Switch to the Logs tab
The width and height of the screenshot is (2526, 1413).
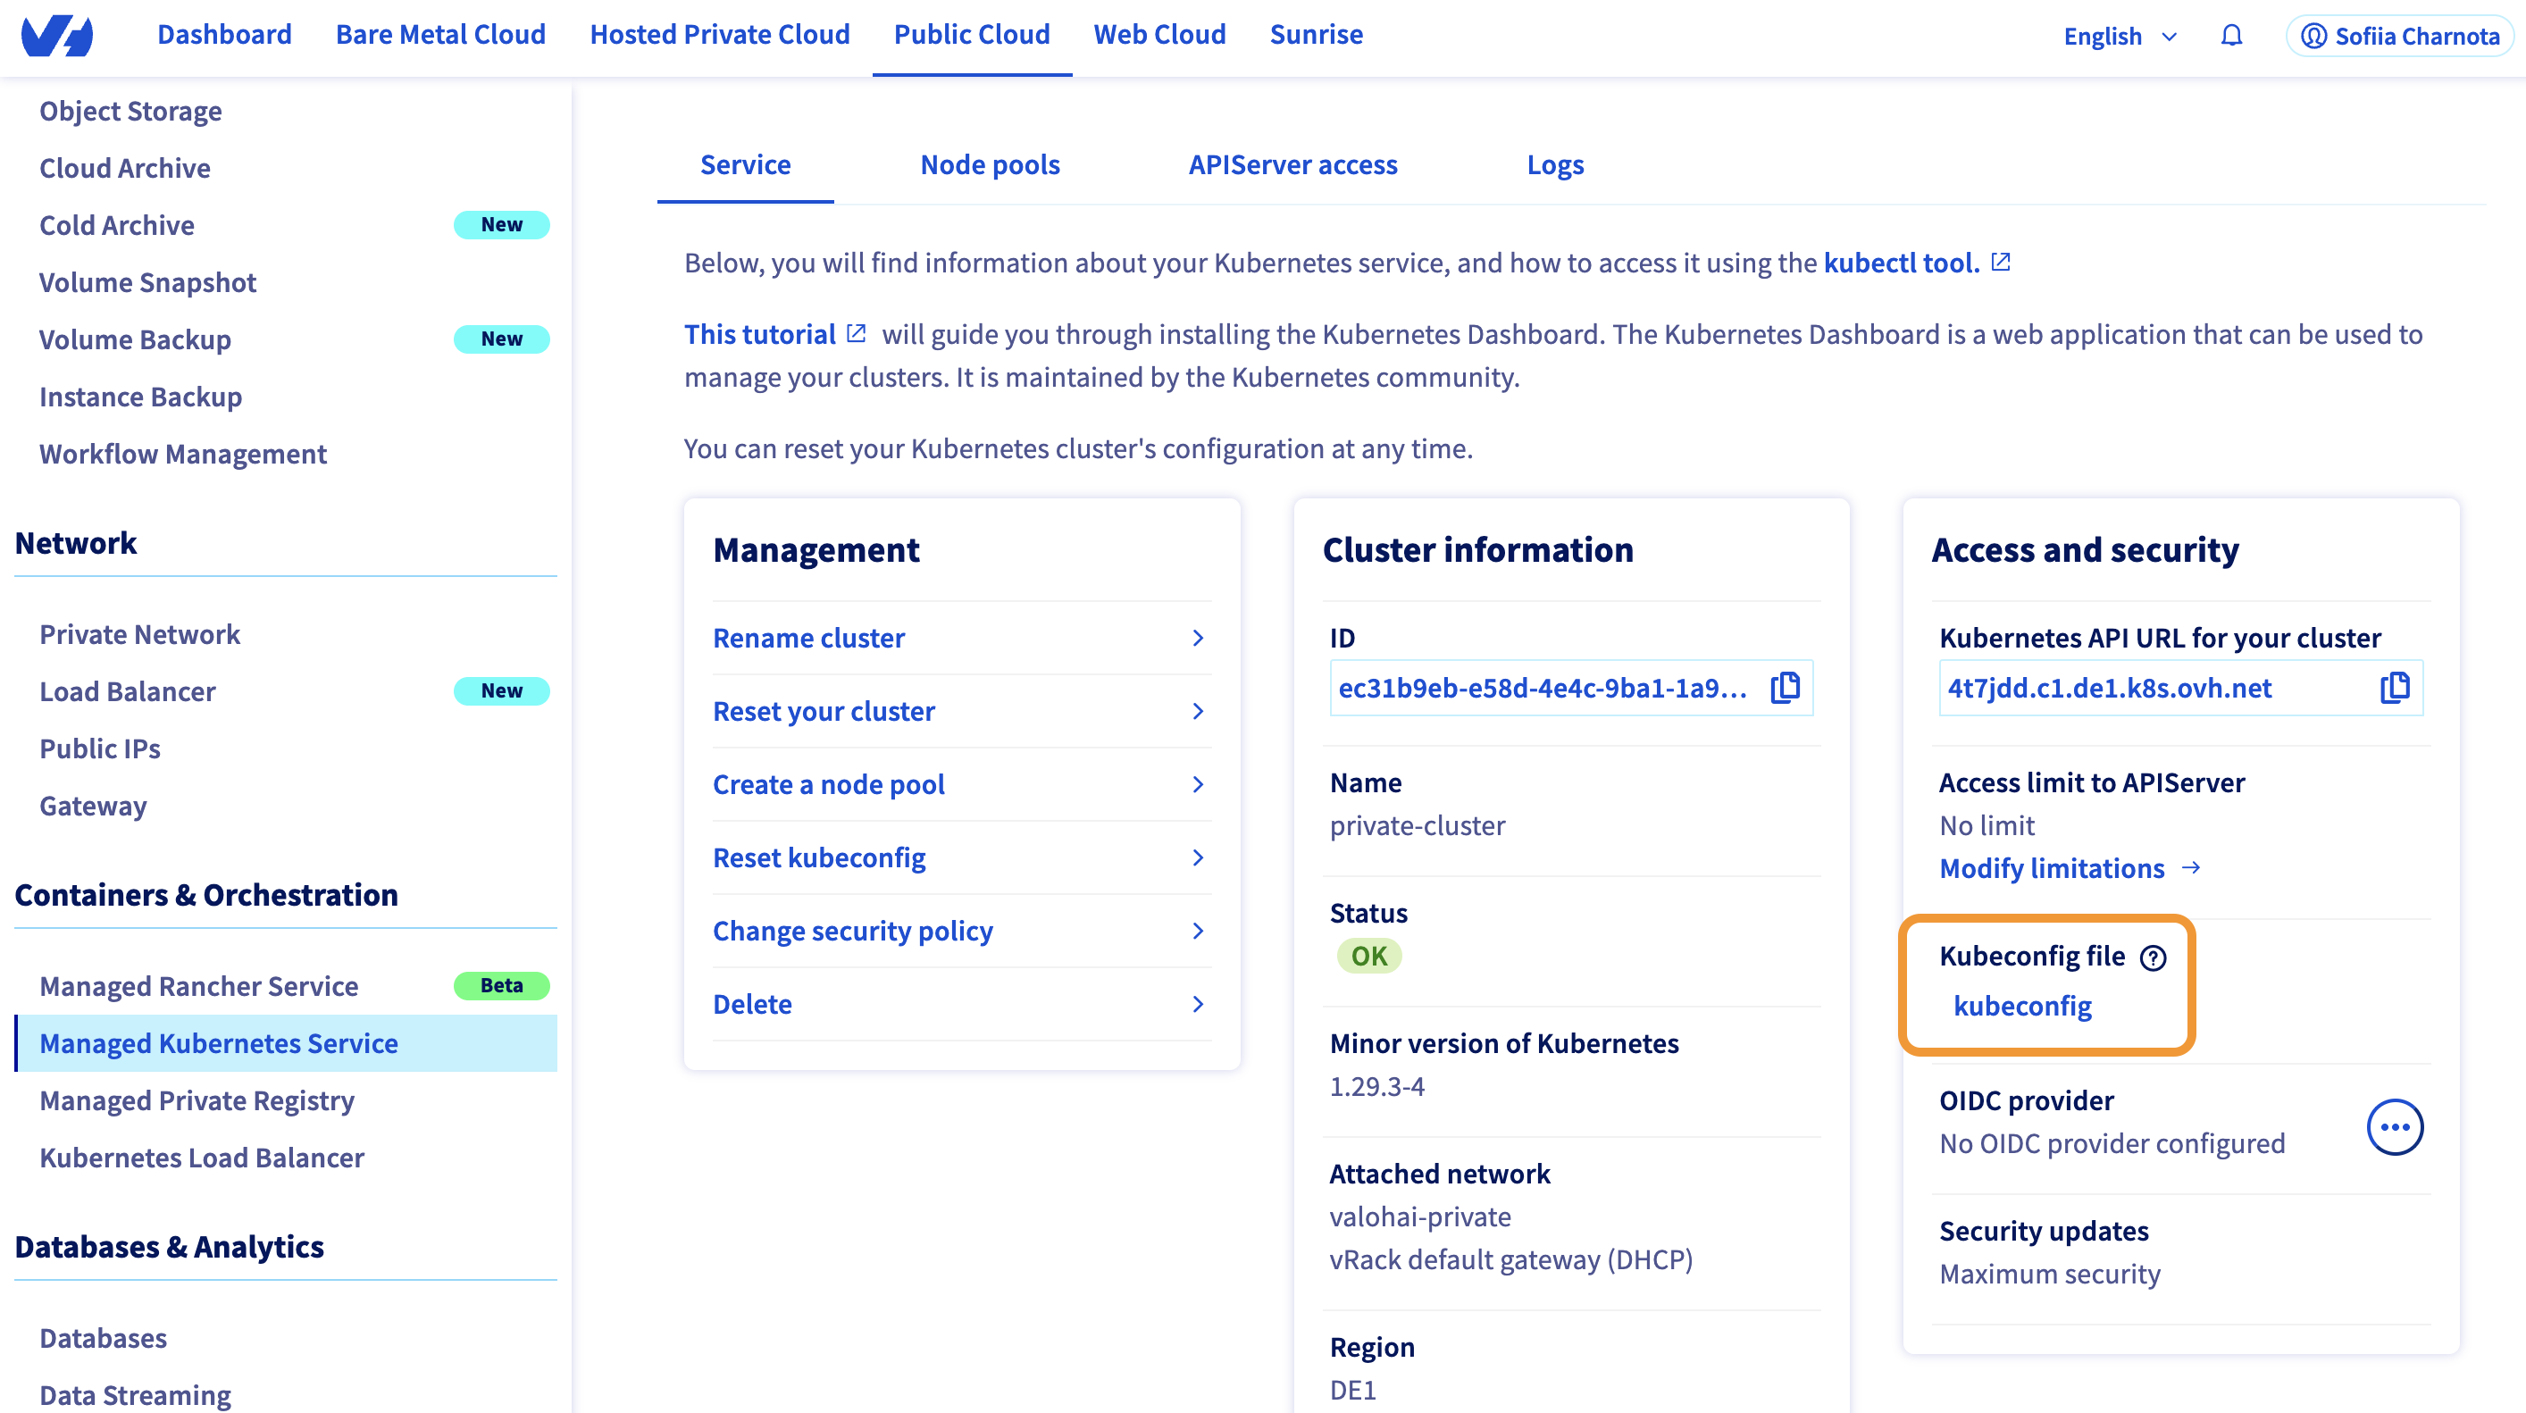click(x=1554, y=164)
